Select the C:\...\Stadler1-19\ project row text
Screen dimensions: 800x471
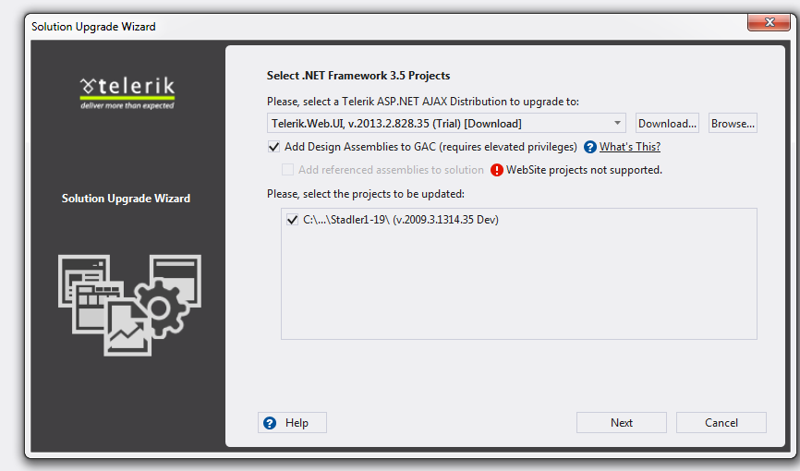pos(401,220)
